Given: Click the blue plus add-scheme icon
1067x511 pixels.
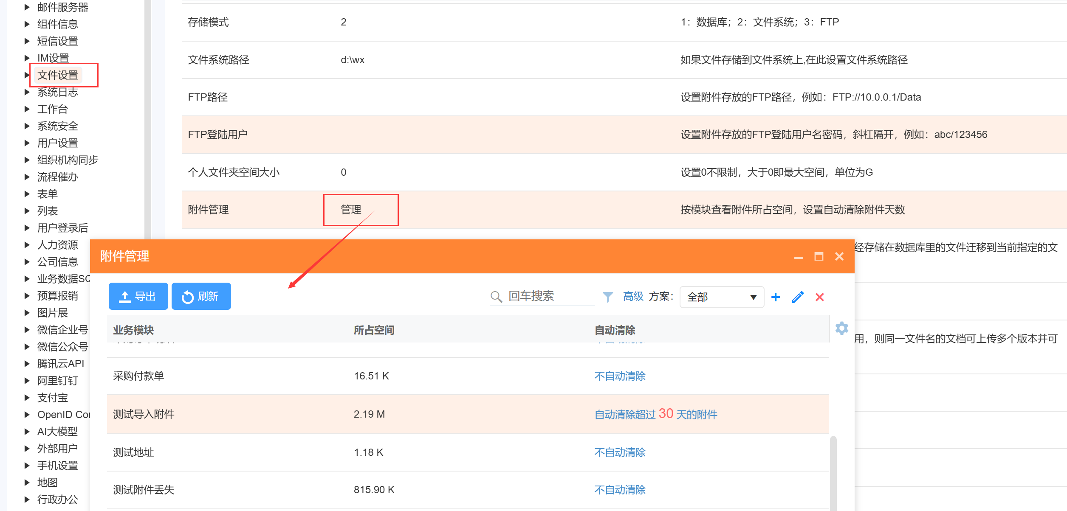Looking at the screenshot, I should point(775,297).
